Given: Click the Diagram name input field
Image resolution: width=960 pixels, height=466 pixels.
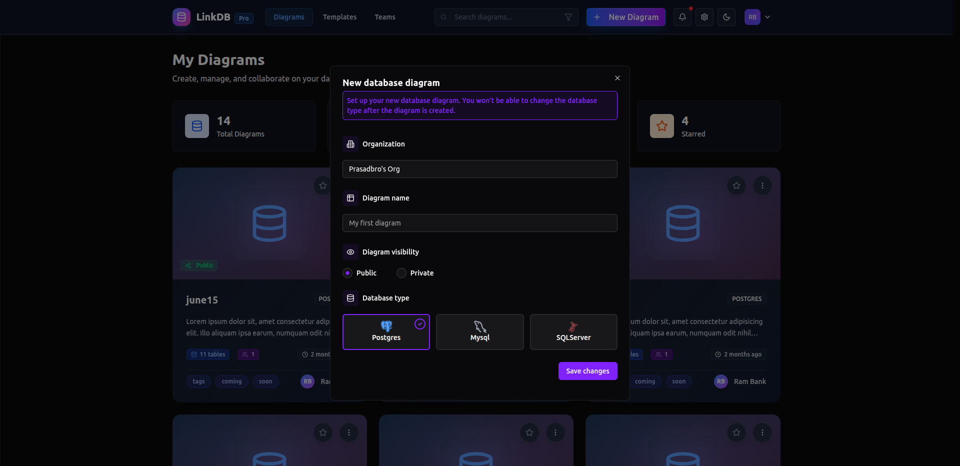Looking at the screenshot, I should coord(480,223).
